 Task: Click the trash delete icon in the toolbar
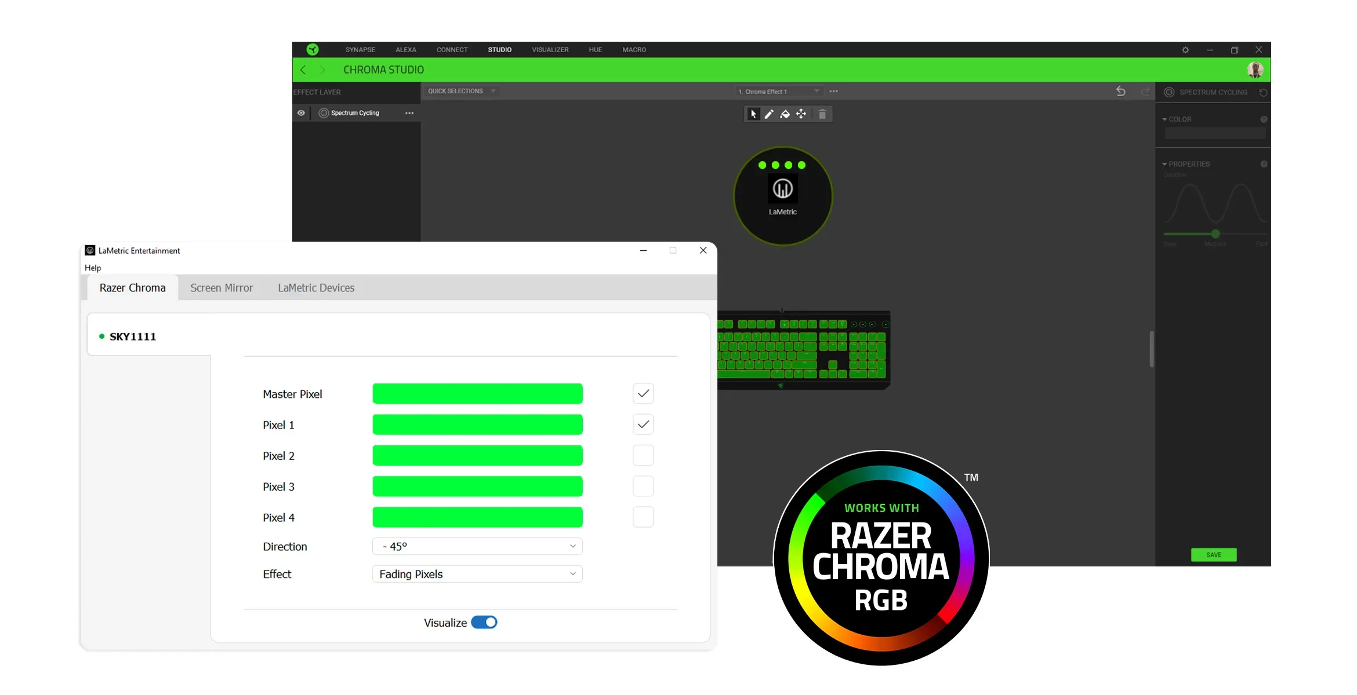click(x=822, y=114)
